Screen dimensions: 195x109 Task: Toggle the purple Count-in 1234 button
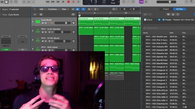pyautogui.click(x=141, y=2)
